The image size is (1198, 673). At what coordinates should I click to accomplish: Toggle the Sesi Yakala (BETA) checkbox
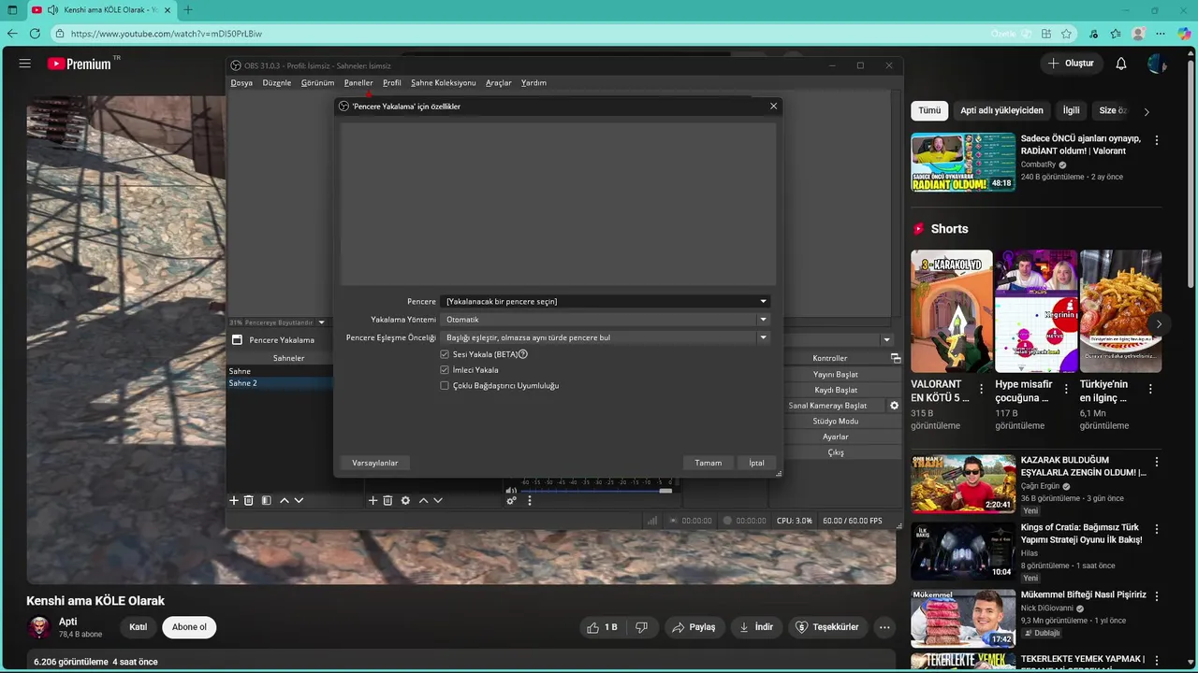pos(445,354)
